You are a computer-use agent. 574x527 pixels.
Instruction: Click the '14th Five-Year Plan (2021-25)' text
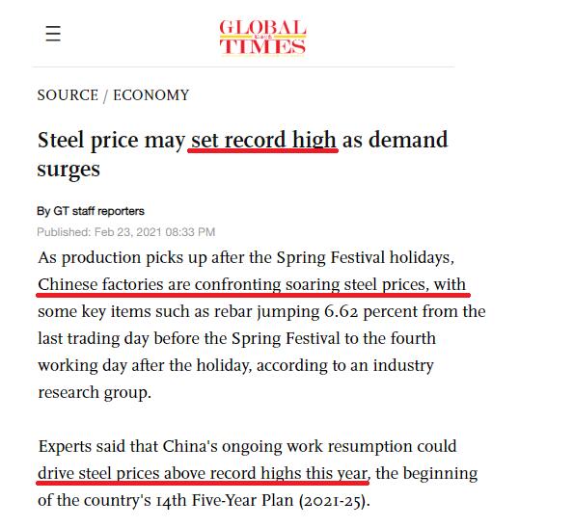tap(260, 500)
